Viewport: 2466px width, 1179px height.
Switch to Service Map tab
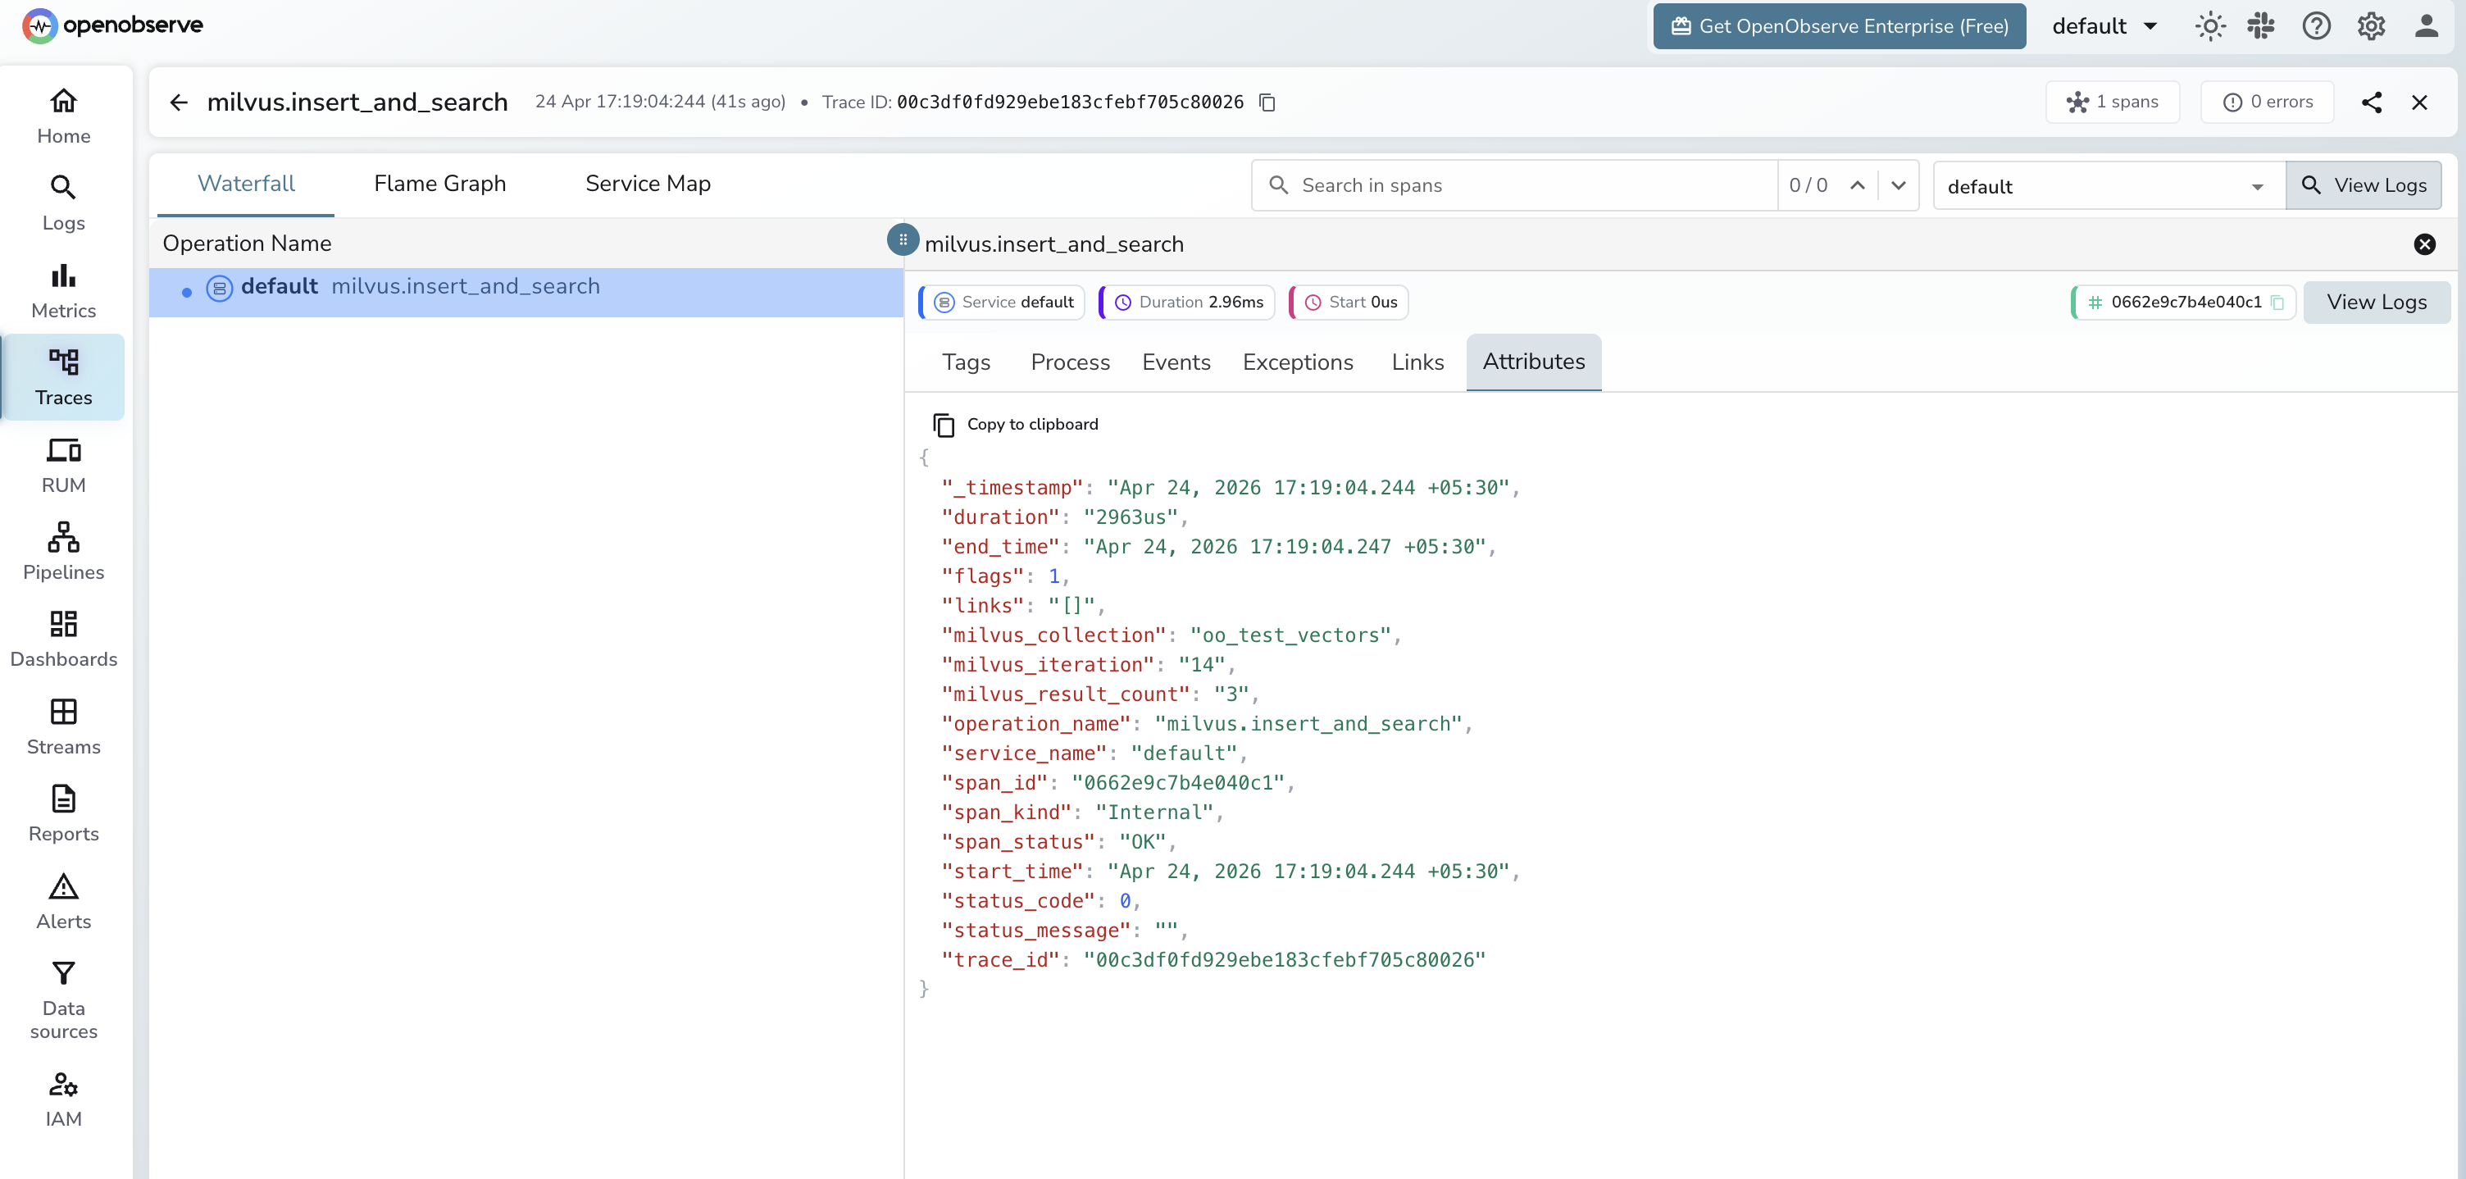[x=647, y=184]
